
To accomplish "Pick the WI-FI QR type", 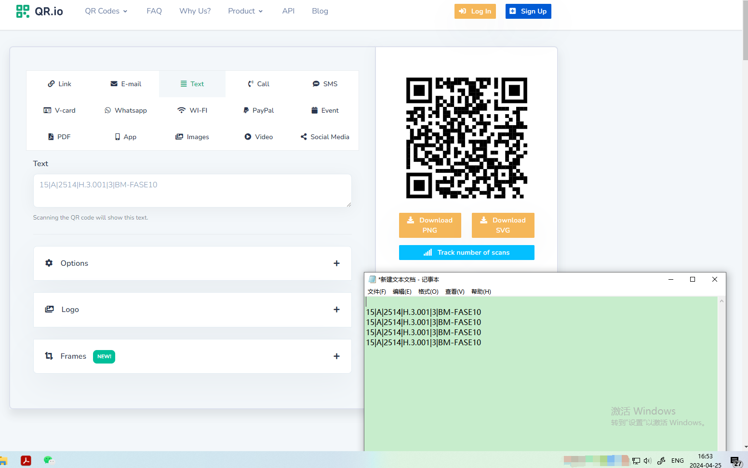I will (192, 110).
